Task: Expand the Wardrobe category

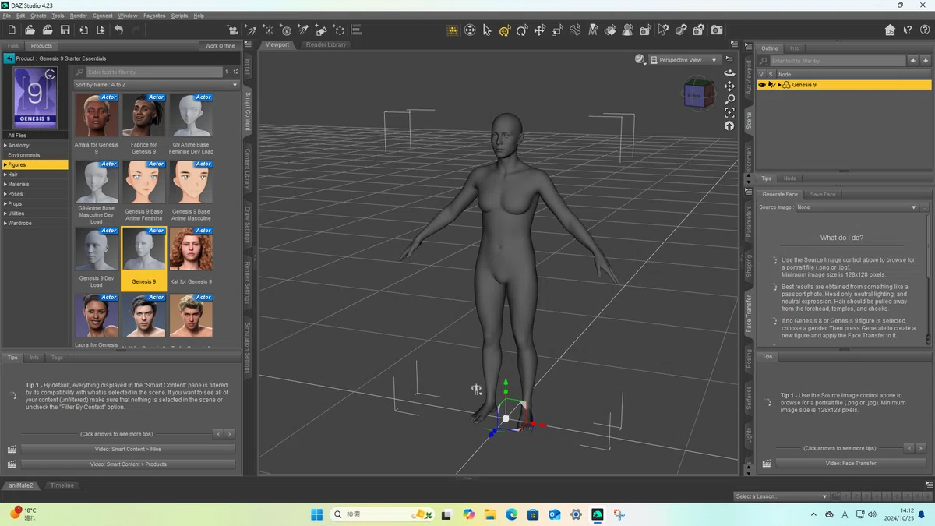Action: tap(5, 224)
